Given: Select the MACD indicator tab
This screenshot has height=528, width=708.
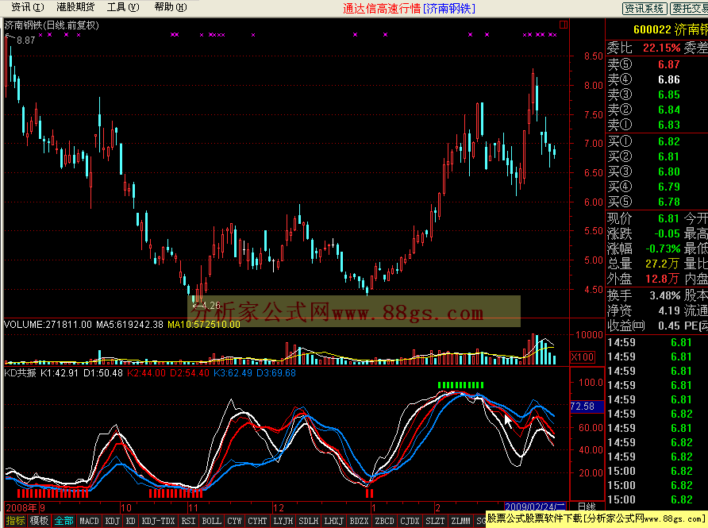Looking at the screenshot, I should pyautogui.click(x=89, y=521).
